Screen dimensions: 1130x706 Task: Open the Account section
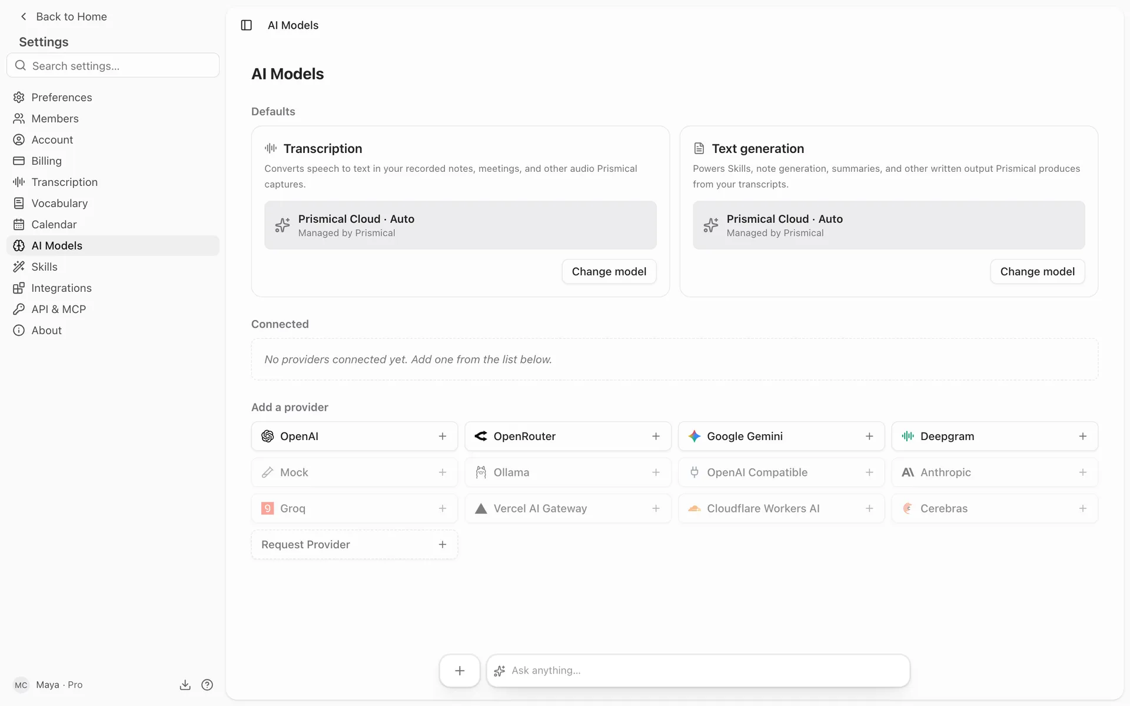point(113,139)
